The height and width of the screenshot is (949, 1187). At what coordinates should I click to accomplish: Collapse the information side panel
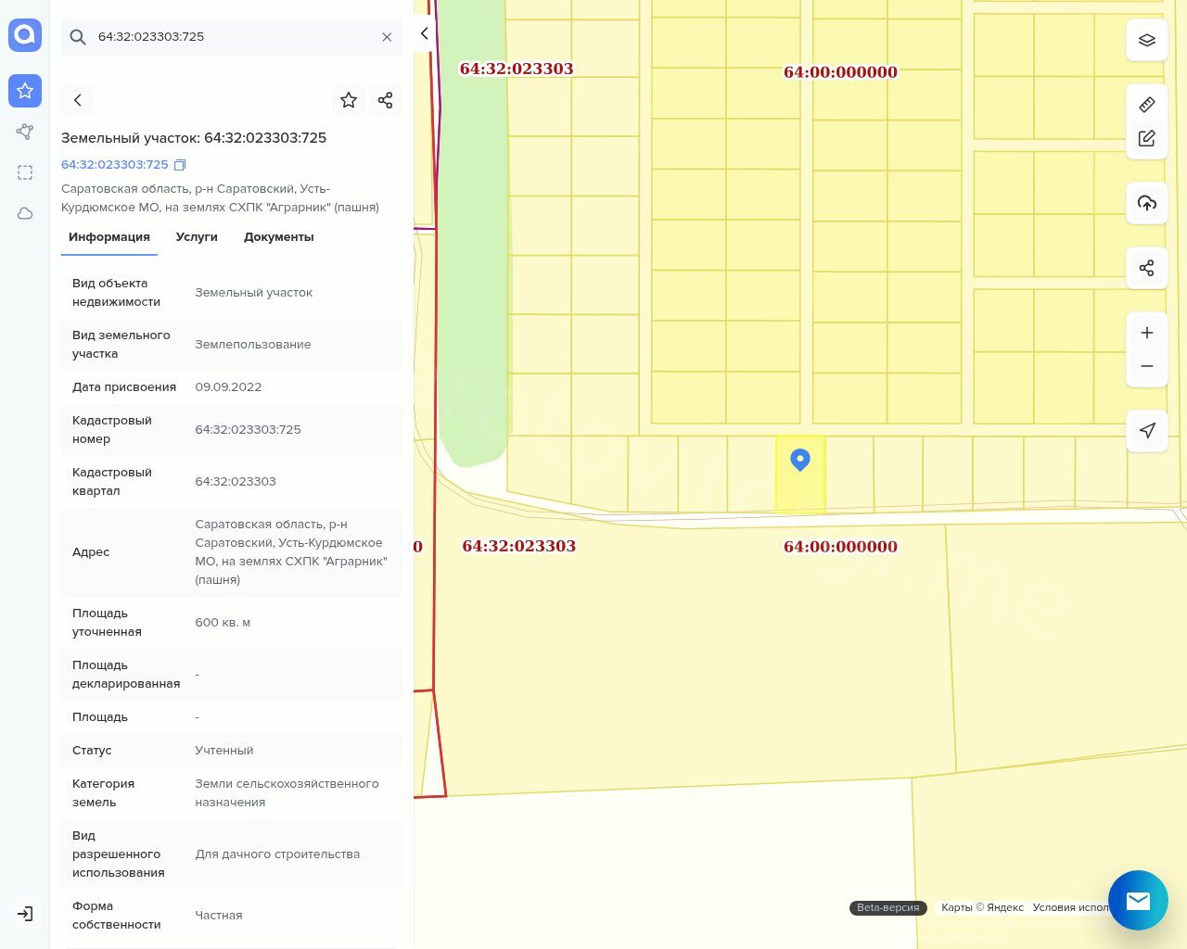[424, 33]
